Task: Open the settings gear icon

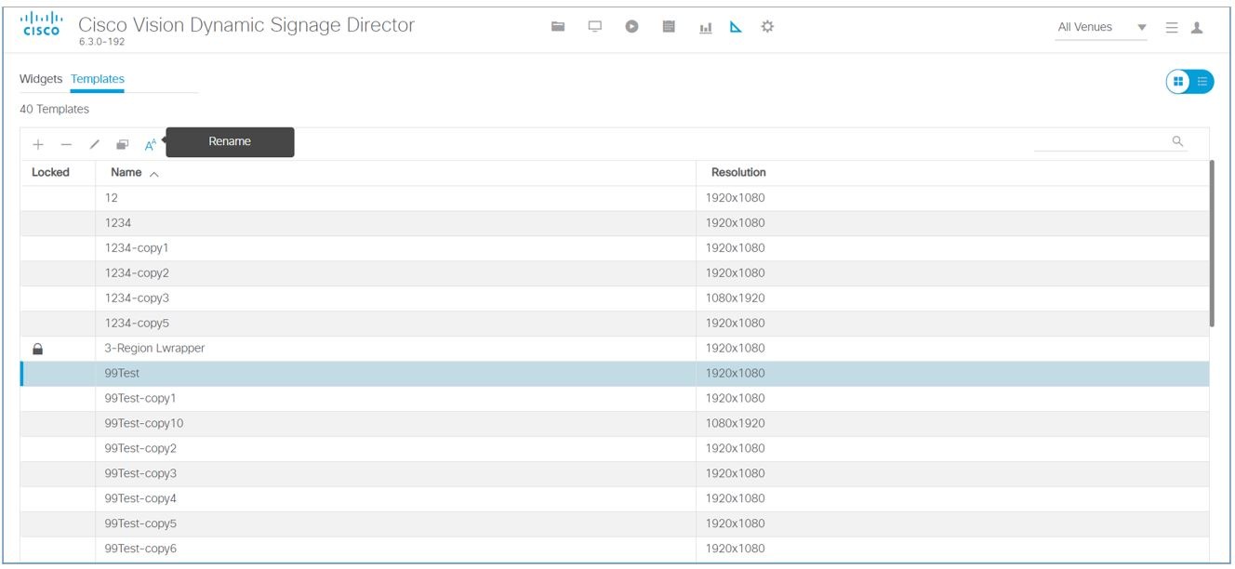Action: (767, 27)
